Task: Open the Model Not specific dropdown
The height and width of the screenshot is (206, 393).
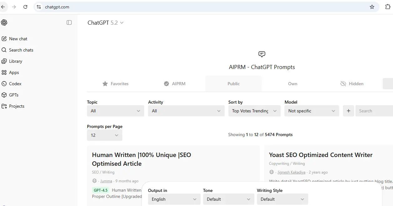Action: pyautogui.click(x=312, y=111)
